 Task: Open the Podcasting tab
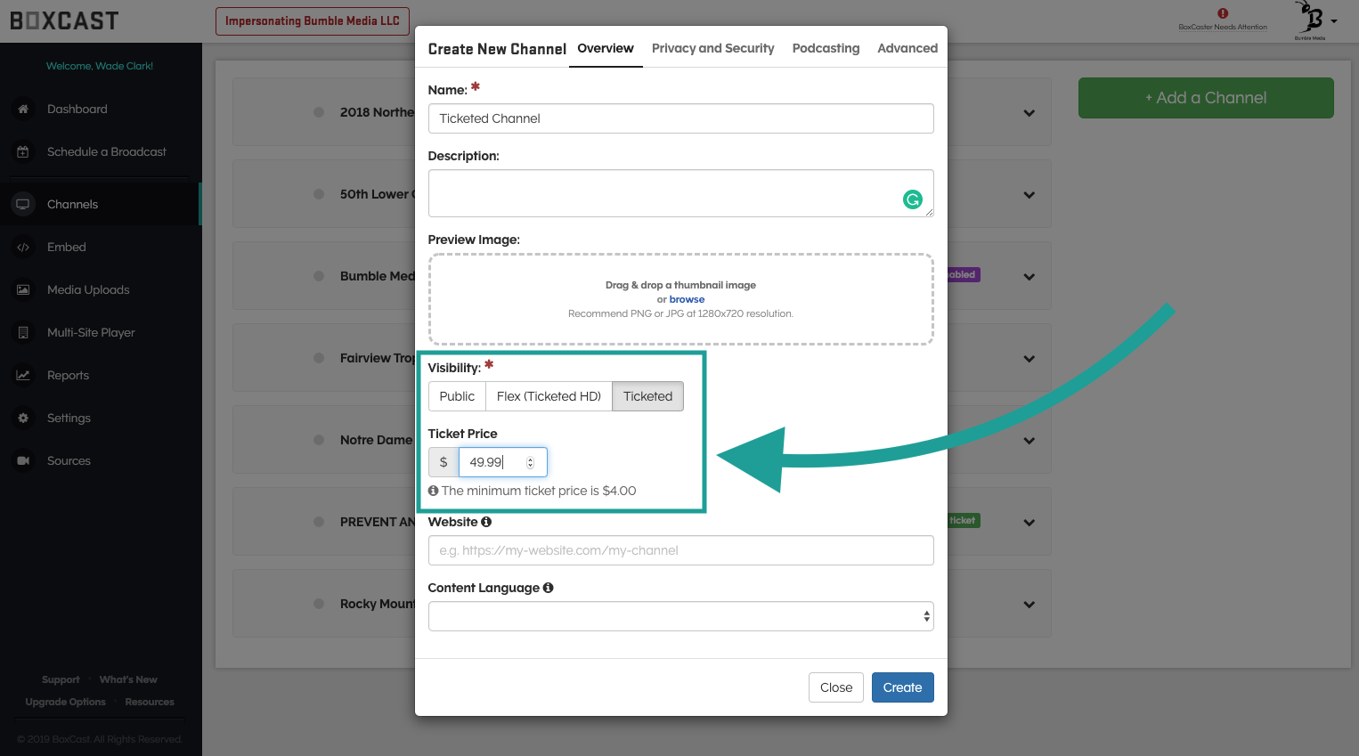(826, 48)
